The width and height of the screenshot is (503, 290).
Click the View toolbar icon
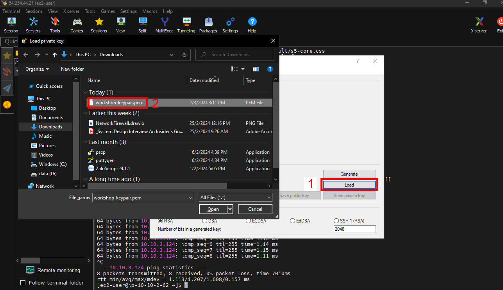(x=121, y=25)
